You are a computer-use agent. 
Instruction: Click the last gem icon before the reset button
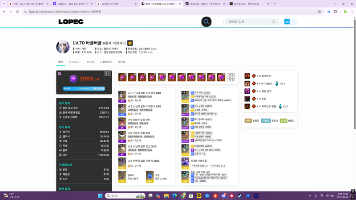tap(221, 77)
